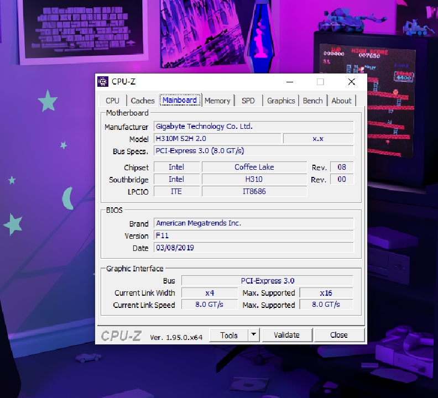This screenshot has width=438, height=398.
Task: Click the max supported speed 8.0 GT/s value
Action: click(326, 305)
